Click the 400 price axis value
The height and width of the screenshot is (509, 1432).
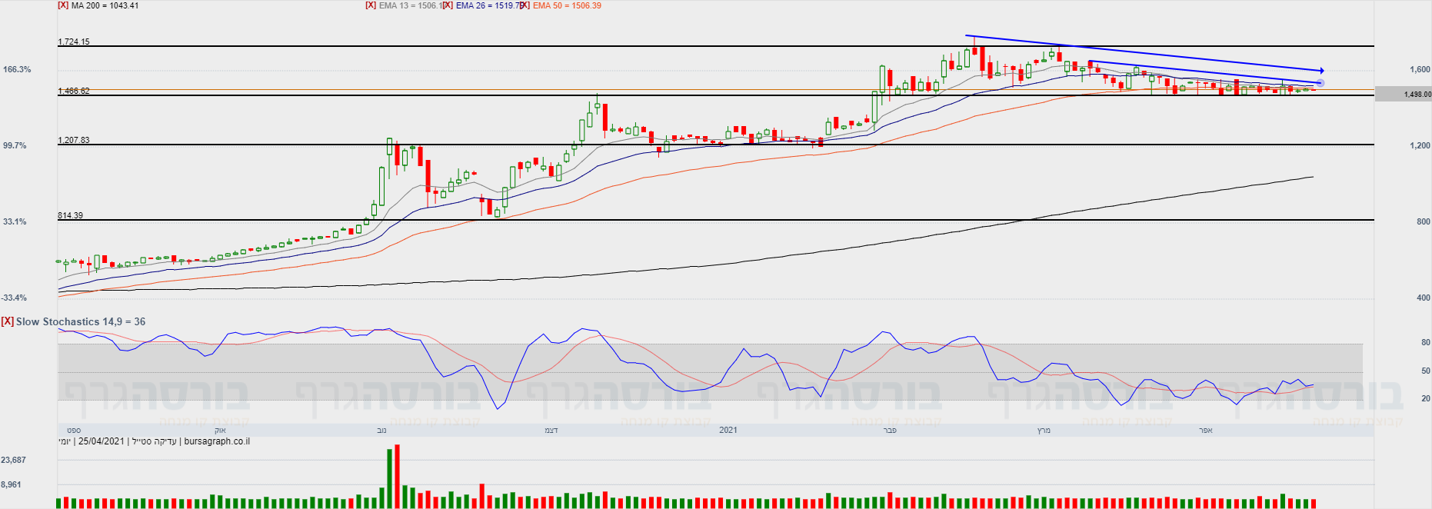[1424, 298]
